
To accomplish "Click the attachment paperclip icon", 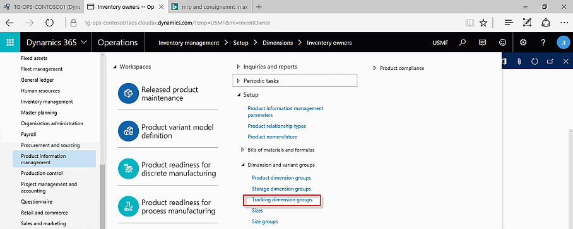I will click(519, 61).
